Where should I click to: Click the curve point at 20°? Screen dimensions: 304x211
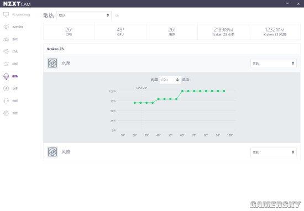135,103
